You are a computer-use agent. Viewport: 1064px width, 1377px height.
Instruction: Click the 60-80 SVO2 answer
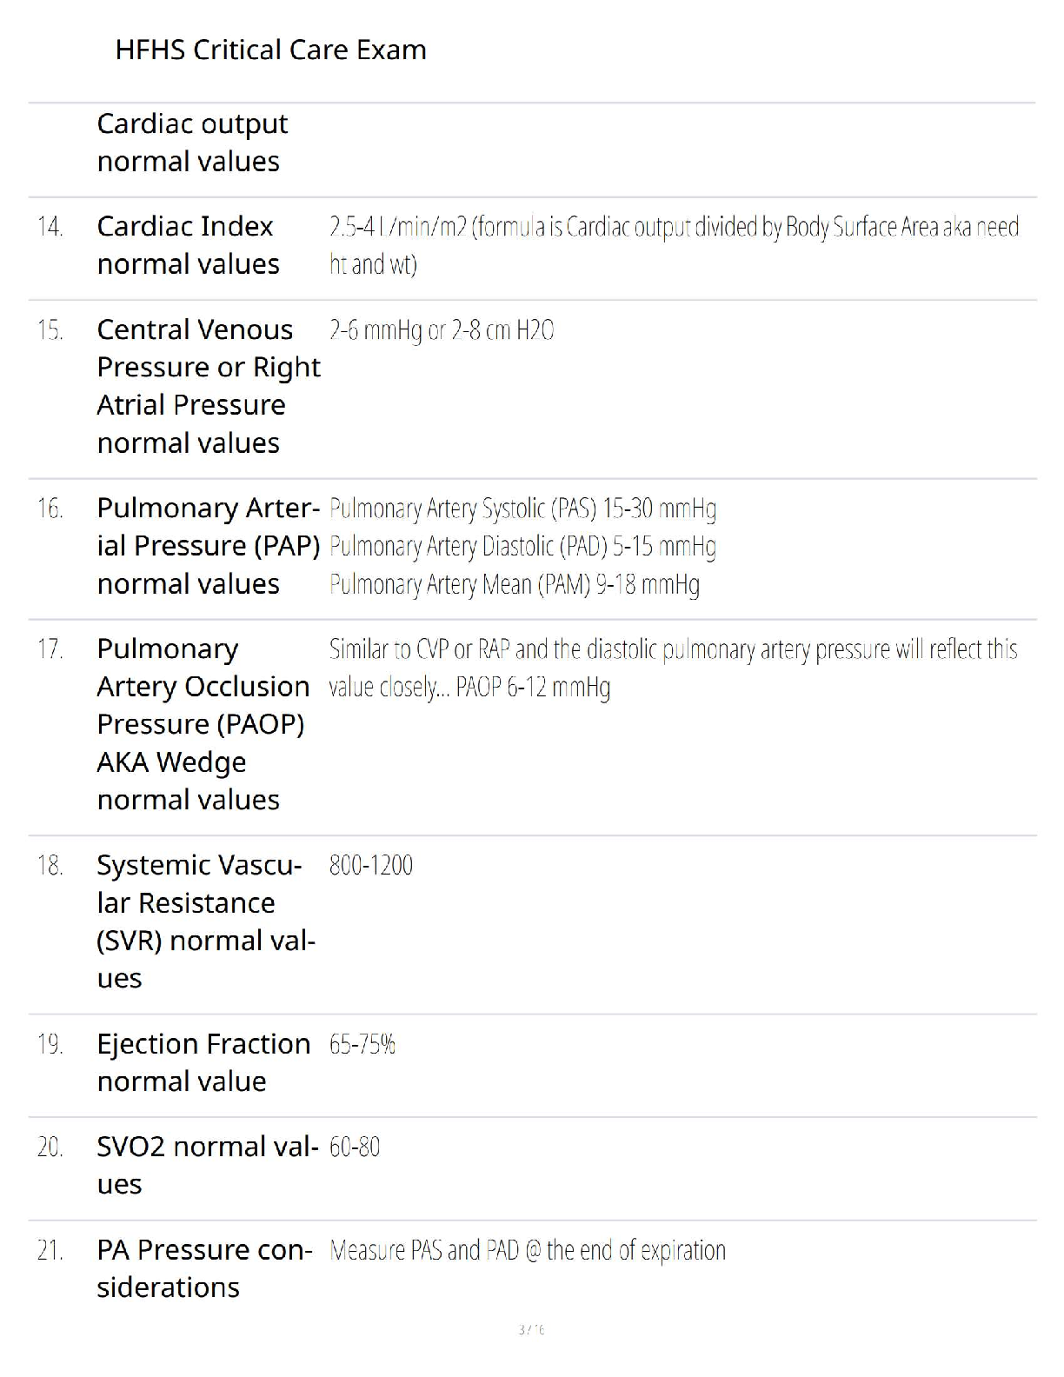coord(355,1147)
